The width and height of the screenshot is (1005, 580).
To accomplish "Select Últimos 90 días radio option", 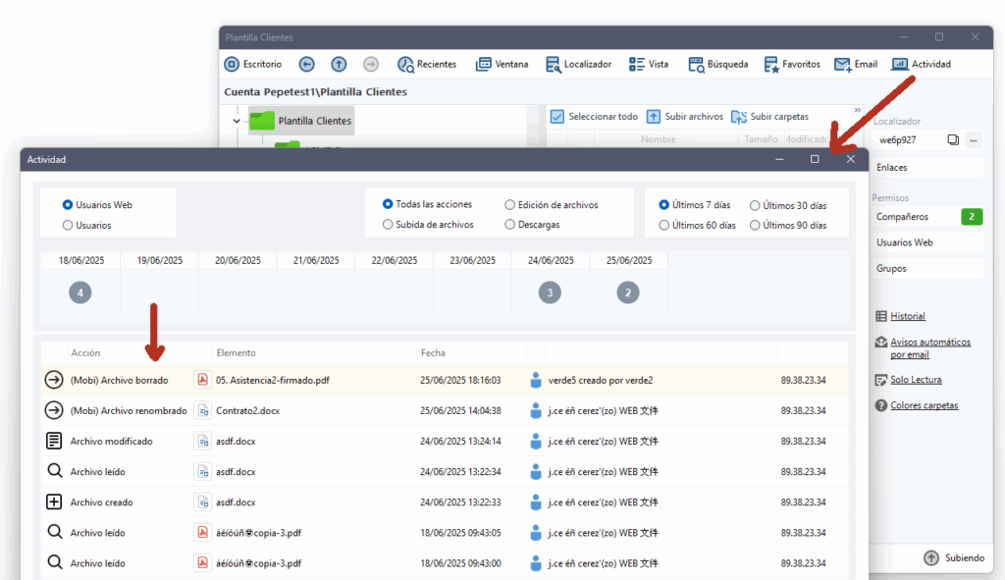I will click(755, 225).
